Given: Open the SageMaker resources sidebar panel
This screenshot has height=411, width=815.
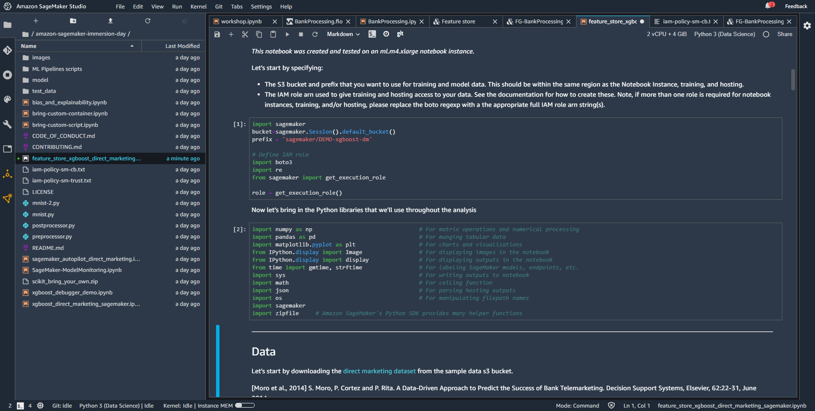Looking at the screenshot, I should 7,174.
